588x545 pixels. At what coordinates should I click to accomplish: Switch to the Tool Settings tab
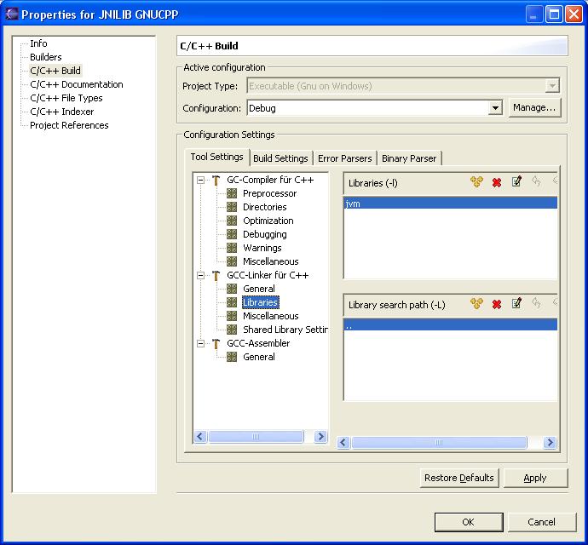click(216, 157)
